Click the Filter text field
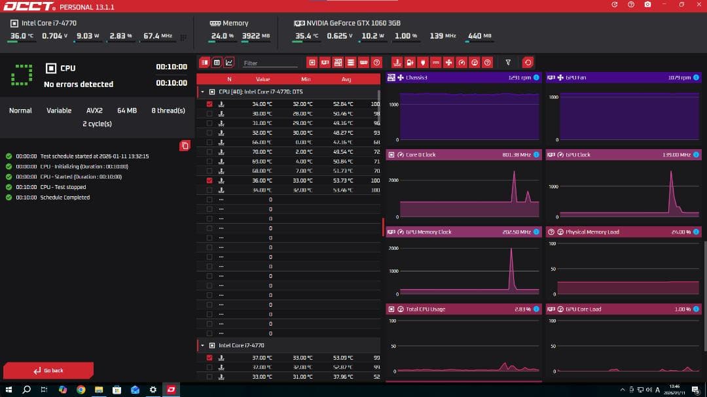Screen dimensions: 707x397 pyautogui.click(x=270, y=63)
